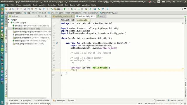187x105 pixels.
Task: Open the Logcat tool window
Action: pos(26,100)
